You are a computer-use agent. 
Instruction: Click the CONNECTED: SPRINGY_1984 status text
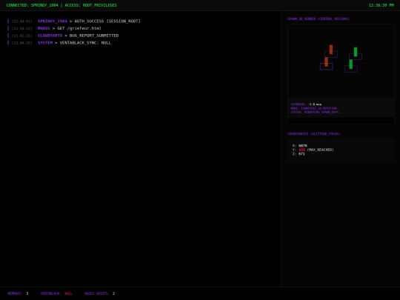32,5
